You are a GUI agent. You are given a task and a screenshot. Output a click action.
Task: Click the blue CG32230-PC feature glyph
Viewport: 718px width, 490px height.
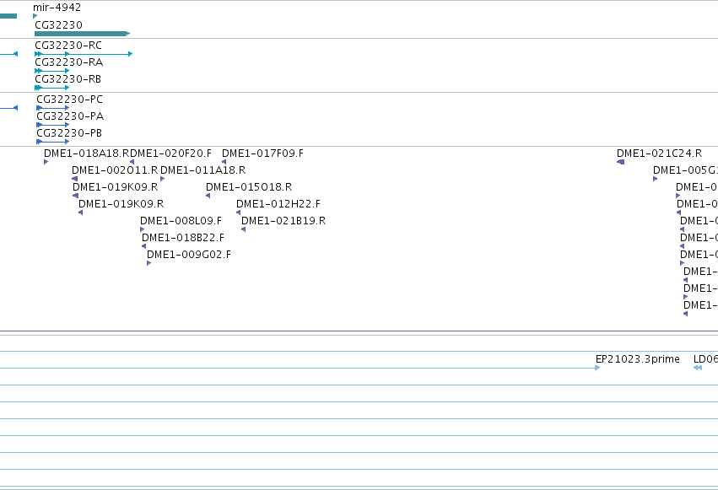53,108
